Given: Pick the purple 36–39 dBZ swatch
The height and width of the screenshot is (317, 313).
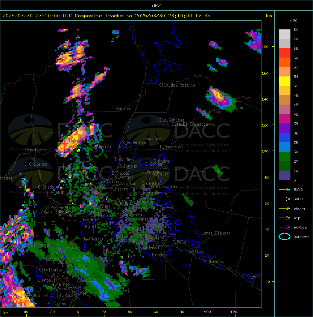Looking at the screenshot, I should 284,128.
